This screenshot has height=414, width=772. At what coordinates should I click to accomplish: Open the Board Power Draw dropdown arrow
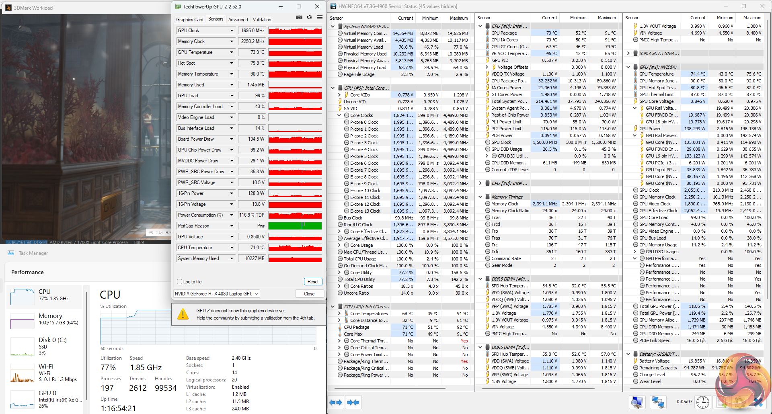tap(232, 139)
